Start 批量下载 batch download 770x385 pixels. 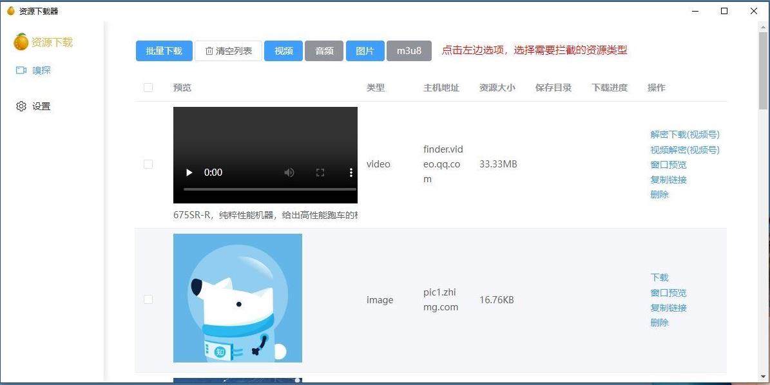tap(164, 50)
